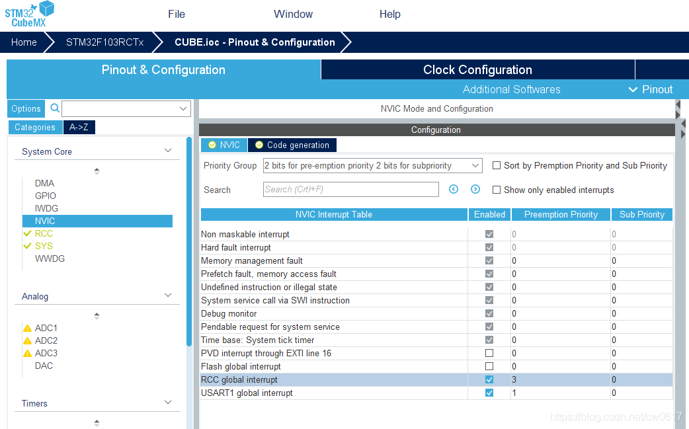Select the Categories tab
This screenshot has height=429, width=689.
pos(35,128)
